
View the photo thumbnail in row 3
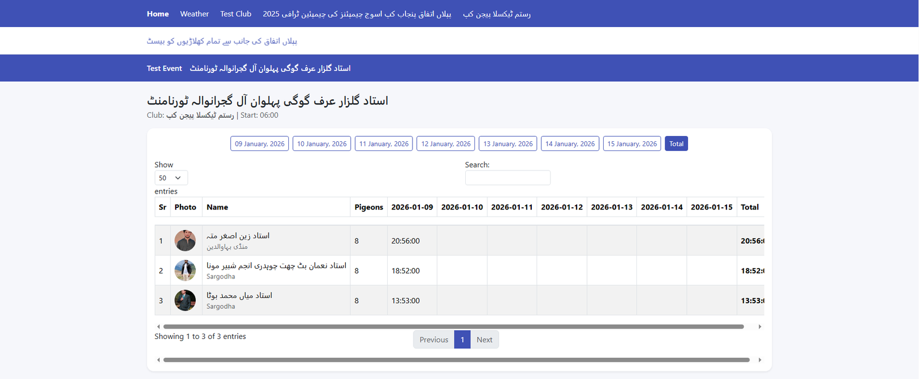(x=185, y=300)
